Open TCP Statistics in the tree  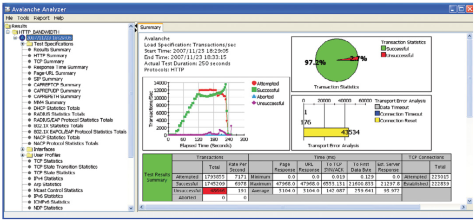(48, 161)
